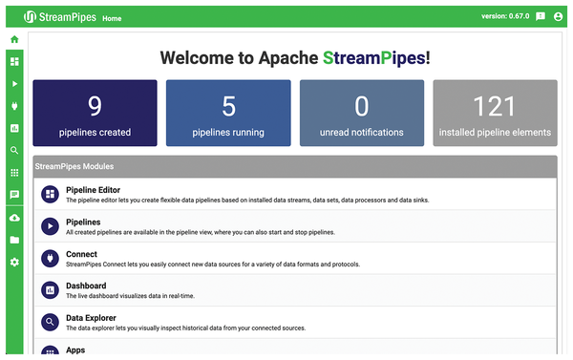This screenshot has width=573, height=360.
Task: Click the Apps module round icon
Action: pos(50,349)
